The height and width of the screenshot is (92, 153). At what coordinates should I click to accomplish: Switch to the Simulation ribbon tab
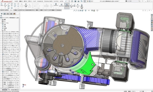point(59,10)
